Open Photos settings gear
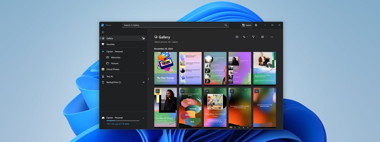Viewport: 380px width, 142px height. [x=256, y=25]
